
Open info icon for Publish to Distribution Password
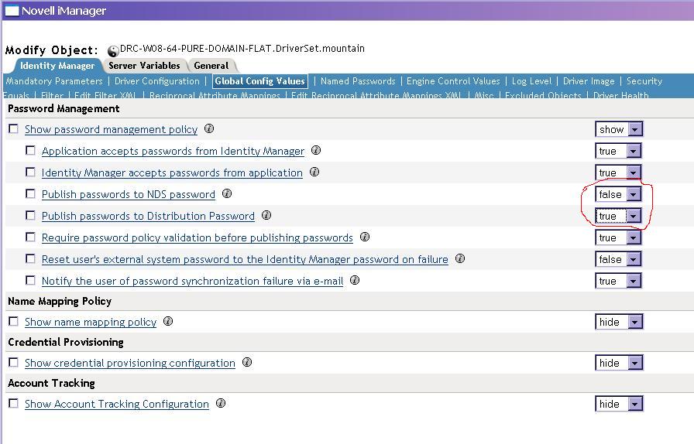pos(266,215)
